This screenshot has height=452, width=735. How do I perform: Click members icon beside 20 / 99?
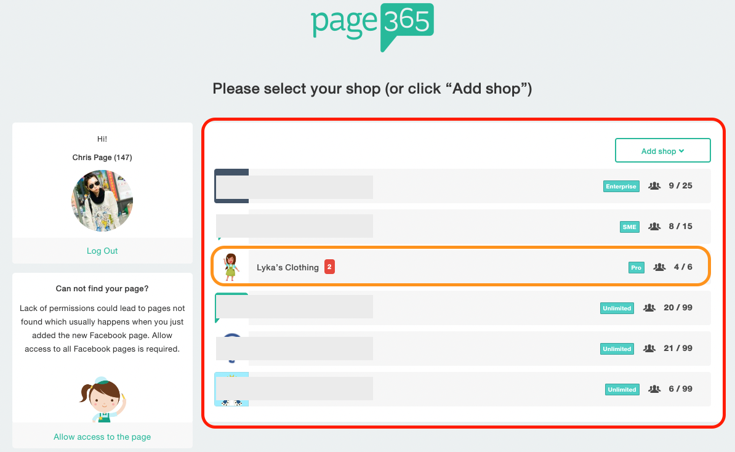click(x=649, y=308)
